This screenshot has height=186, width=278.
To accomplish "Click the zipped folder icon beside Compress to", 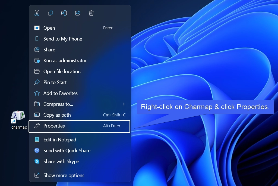I will [37, 104].
